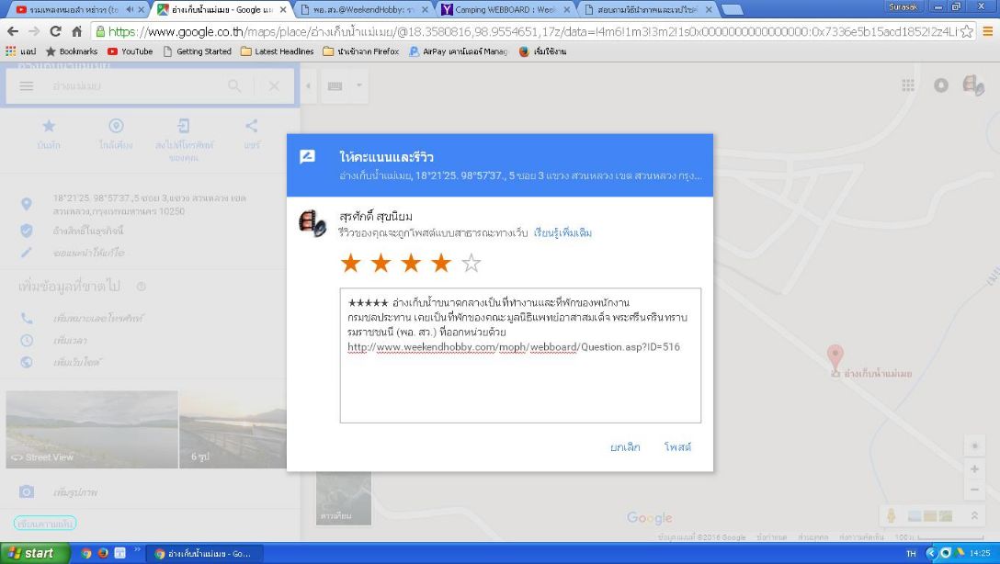Image resolution: width=1000 pixels, height=564 pixels.
Task: Click the Street View thumbnail
Action: (x=92, y=430)
